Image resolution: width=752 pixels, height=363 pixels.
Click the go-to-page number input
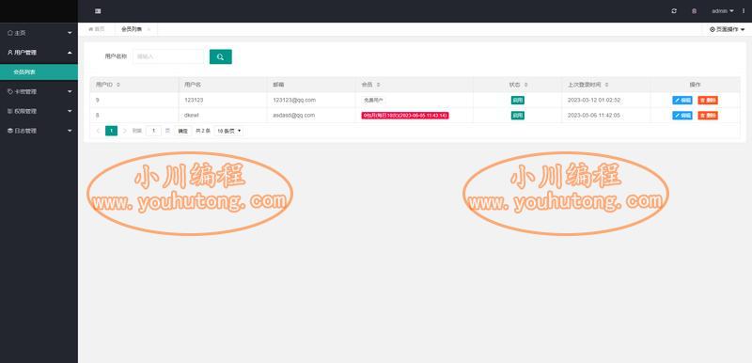(x=153, y=131)
